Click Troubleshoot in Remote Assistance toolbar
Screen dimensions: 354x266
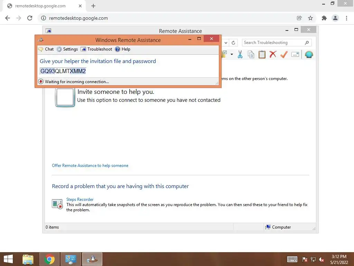coord(96,49)
